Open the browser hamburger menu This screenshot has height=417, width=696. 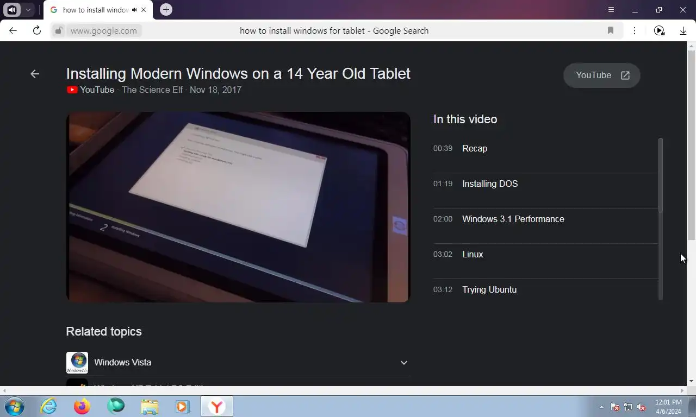click(611, 10)
